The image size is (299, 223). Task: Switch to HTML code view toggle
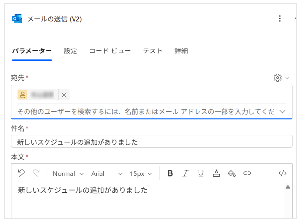point(282,173)
